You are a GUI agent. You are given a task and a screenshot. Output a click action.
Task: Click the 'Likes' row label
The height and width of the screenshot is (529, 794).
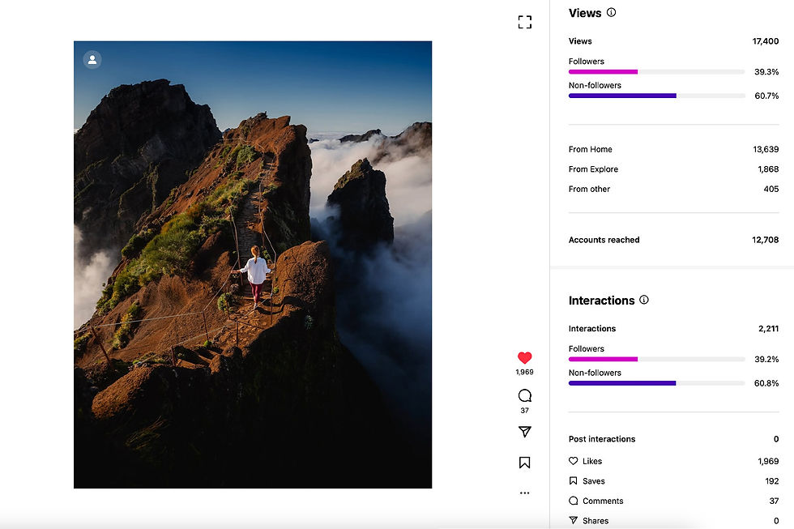pyautogui.click(x=592, y=461)
